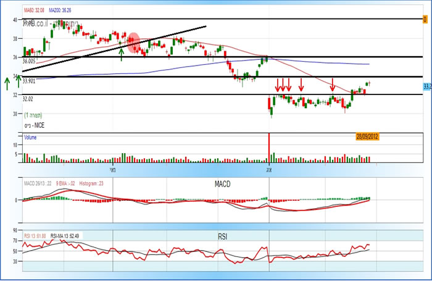This screenshot has width=432, height=281.
Task: Click the מאי month marker on the time axis
Action: pyautogui.click(x=112, y=168)
